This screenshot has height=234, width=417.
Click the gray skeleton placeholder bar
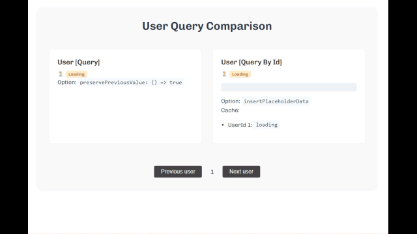point(289,87)
